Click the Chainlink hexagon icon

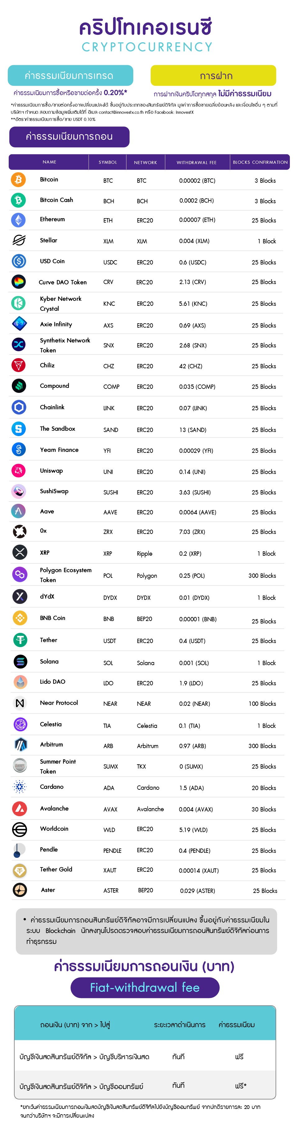point(19,407)
